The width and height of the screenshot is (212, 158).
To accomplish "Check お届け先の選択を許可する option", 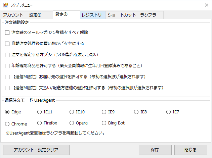I will tap(7, 77).
